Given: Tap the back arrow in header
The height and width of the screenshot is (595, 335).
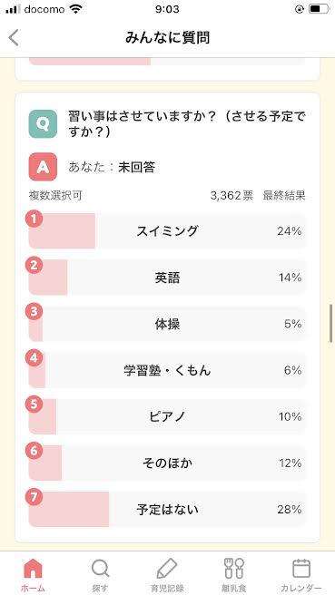Looking at the screenshot, I should coord(14,38).
